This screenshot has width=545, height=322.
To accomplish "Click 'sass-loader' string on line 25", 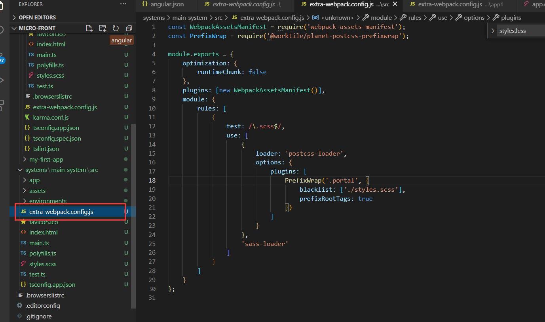I will pos(265,244).
